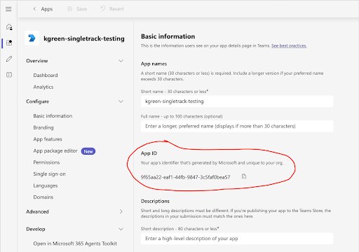This screenshot has width=359, height=252.
Task: Open the Domains page
Action: (43, 197)
